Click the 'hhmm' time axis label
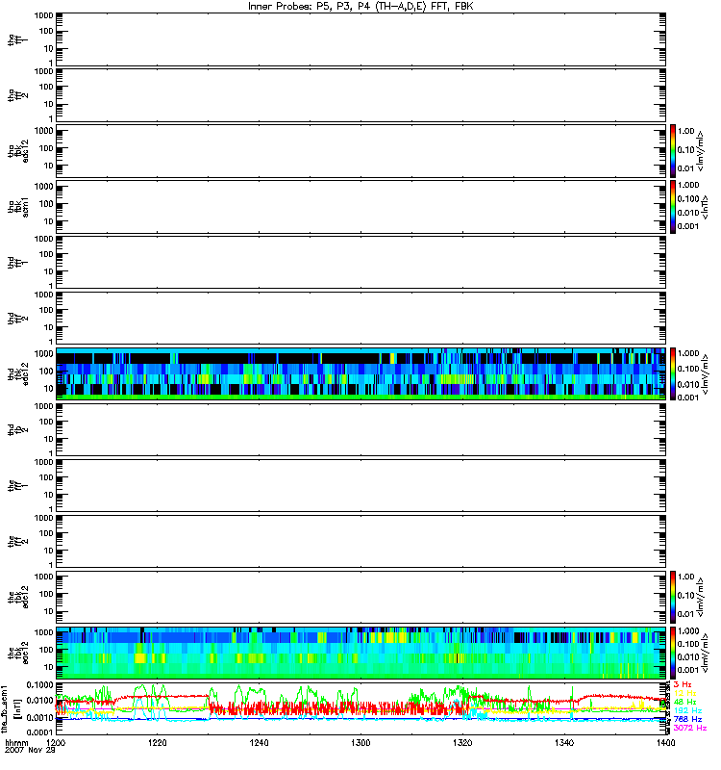721x770 pixels. pos(15,745)
